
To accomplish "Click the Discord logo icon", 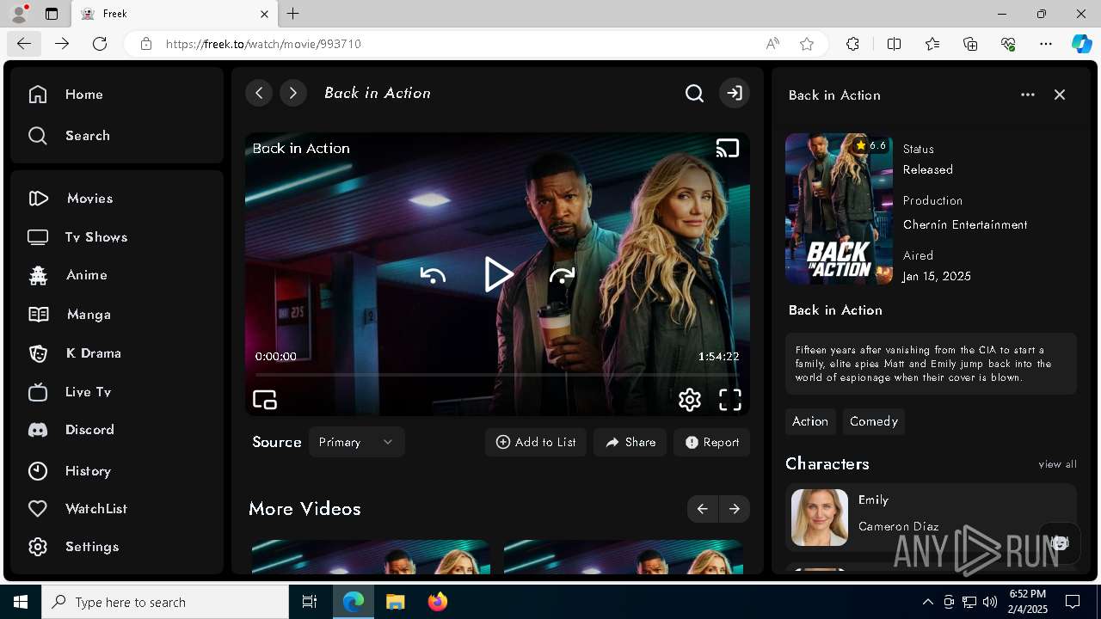I will pyautogui.click(x=38, y=430).
